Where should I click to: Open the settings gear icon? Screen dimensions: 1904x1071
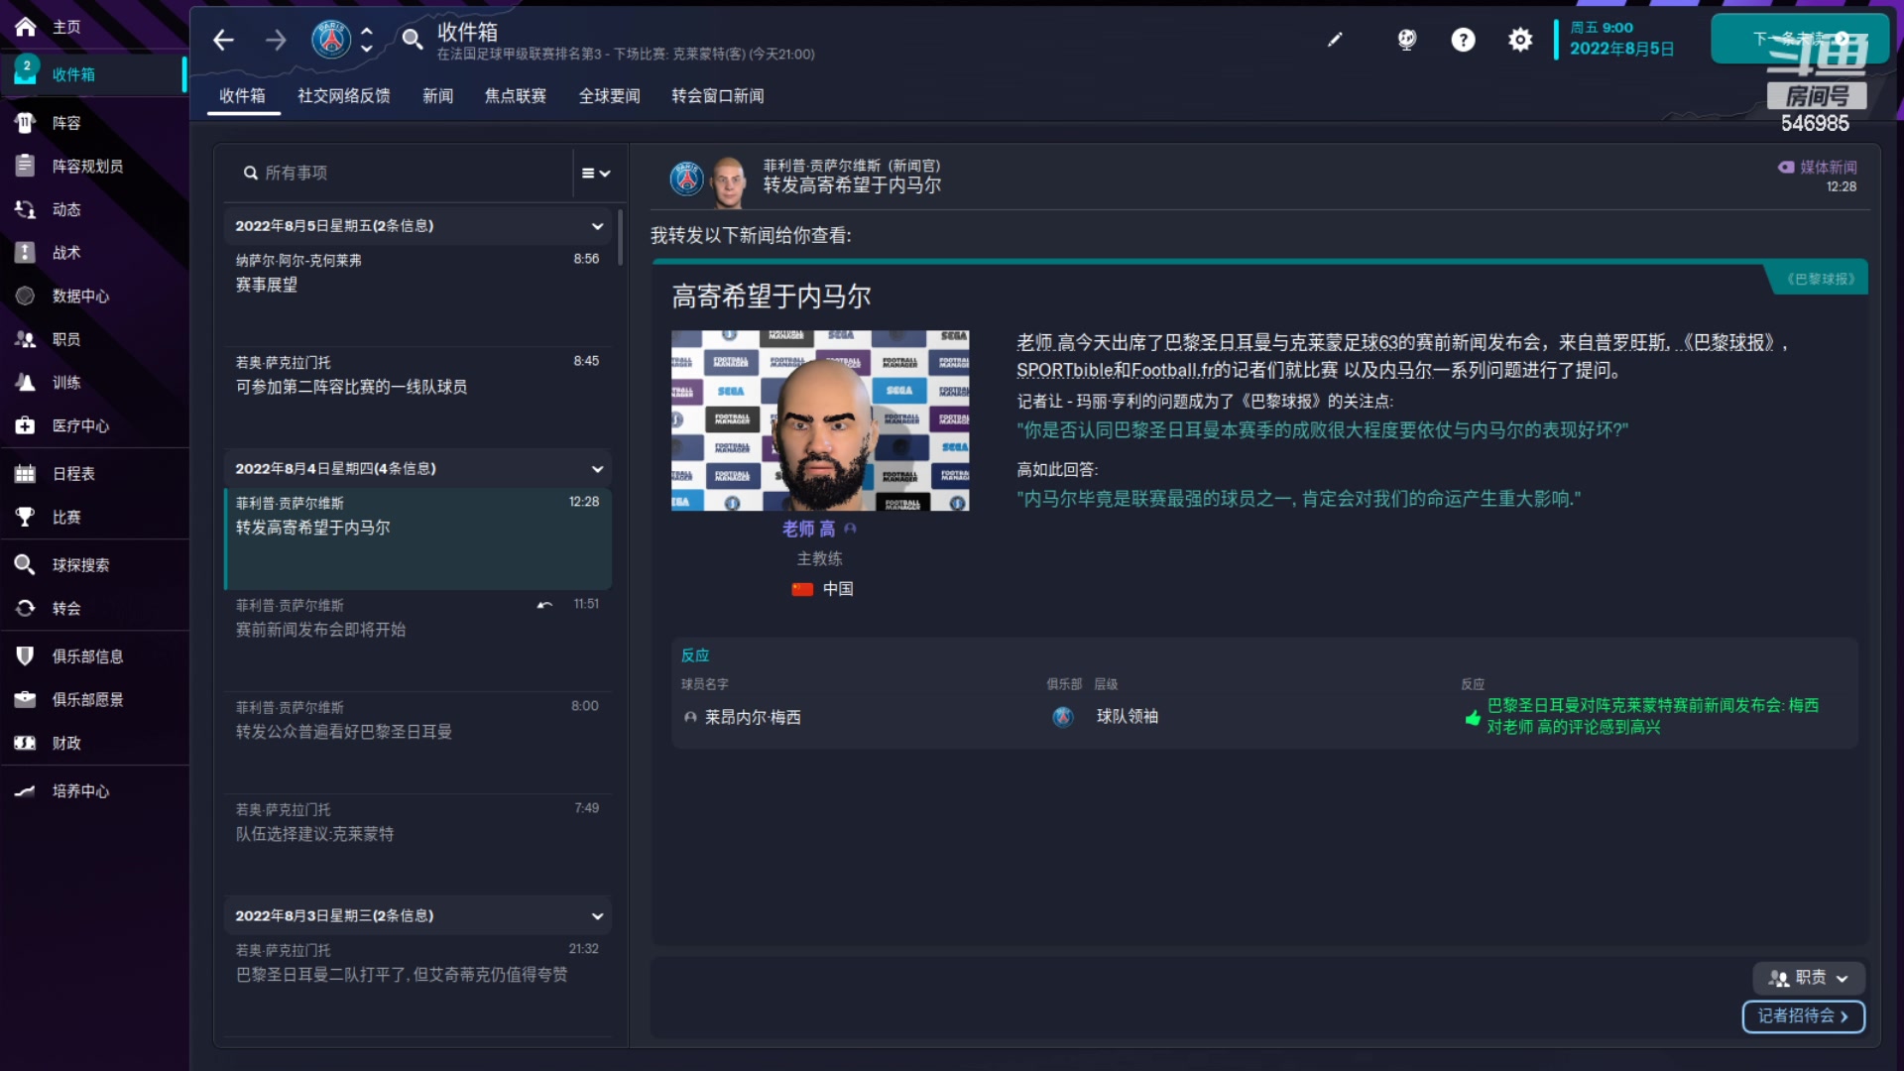point(1520,40)
